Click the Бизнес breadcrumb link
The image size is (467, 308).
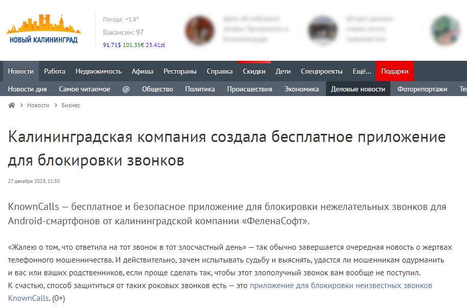[71, 105]
